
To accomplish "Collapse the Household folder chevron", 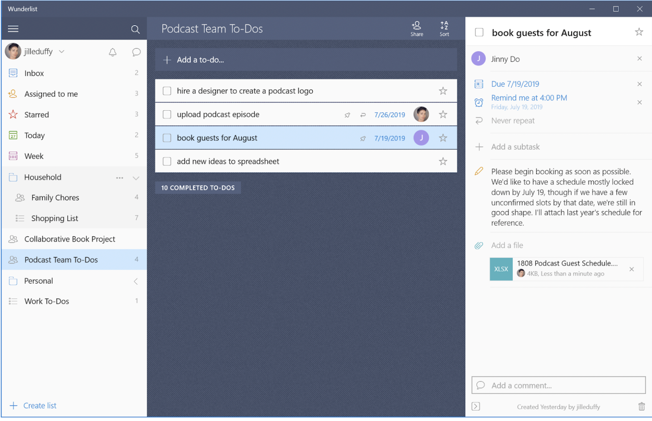I will [136, 178].
